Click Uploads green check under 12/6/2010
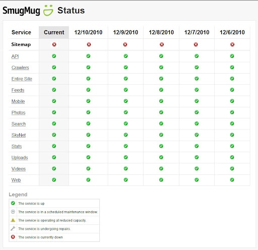This screenshot has width=258, height=250. [x=232, y=157]
